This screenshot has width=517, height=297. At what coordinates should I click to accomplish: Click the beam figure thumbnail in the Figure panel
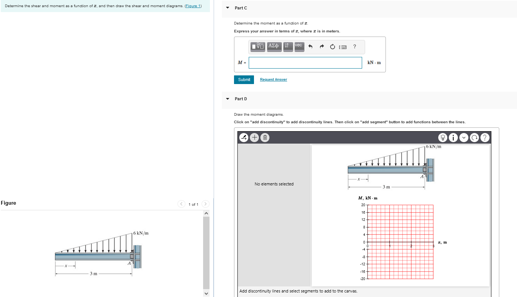click(x=102, y=253)
